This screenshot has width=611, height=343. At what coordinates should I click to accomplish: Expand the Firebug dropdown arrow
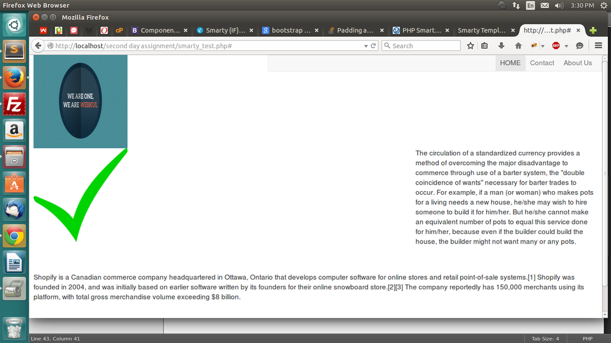click(x=542, y=46)
